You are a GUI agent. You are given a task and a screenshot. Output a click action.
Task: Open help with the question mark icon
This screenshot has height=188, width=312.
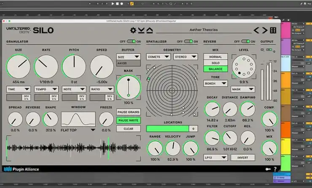tap(275, 169)
